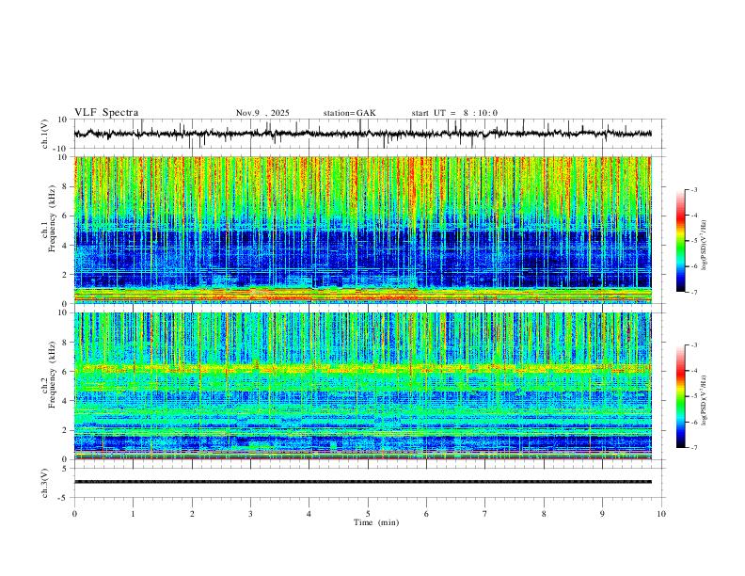Click the ch.3 black waveform band
Screen dimensions: 745x576
pyautogui.click(x=362, y=482)
